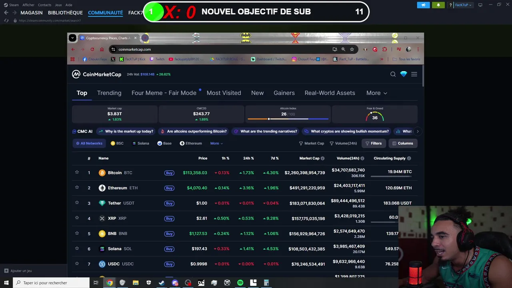512x288 pixels.
Task: Switch to the Trending tab
Action: (x=109, y=93)
